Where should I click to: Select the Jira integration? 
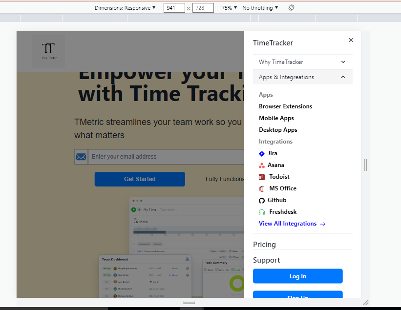pos(273,153)
